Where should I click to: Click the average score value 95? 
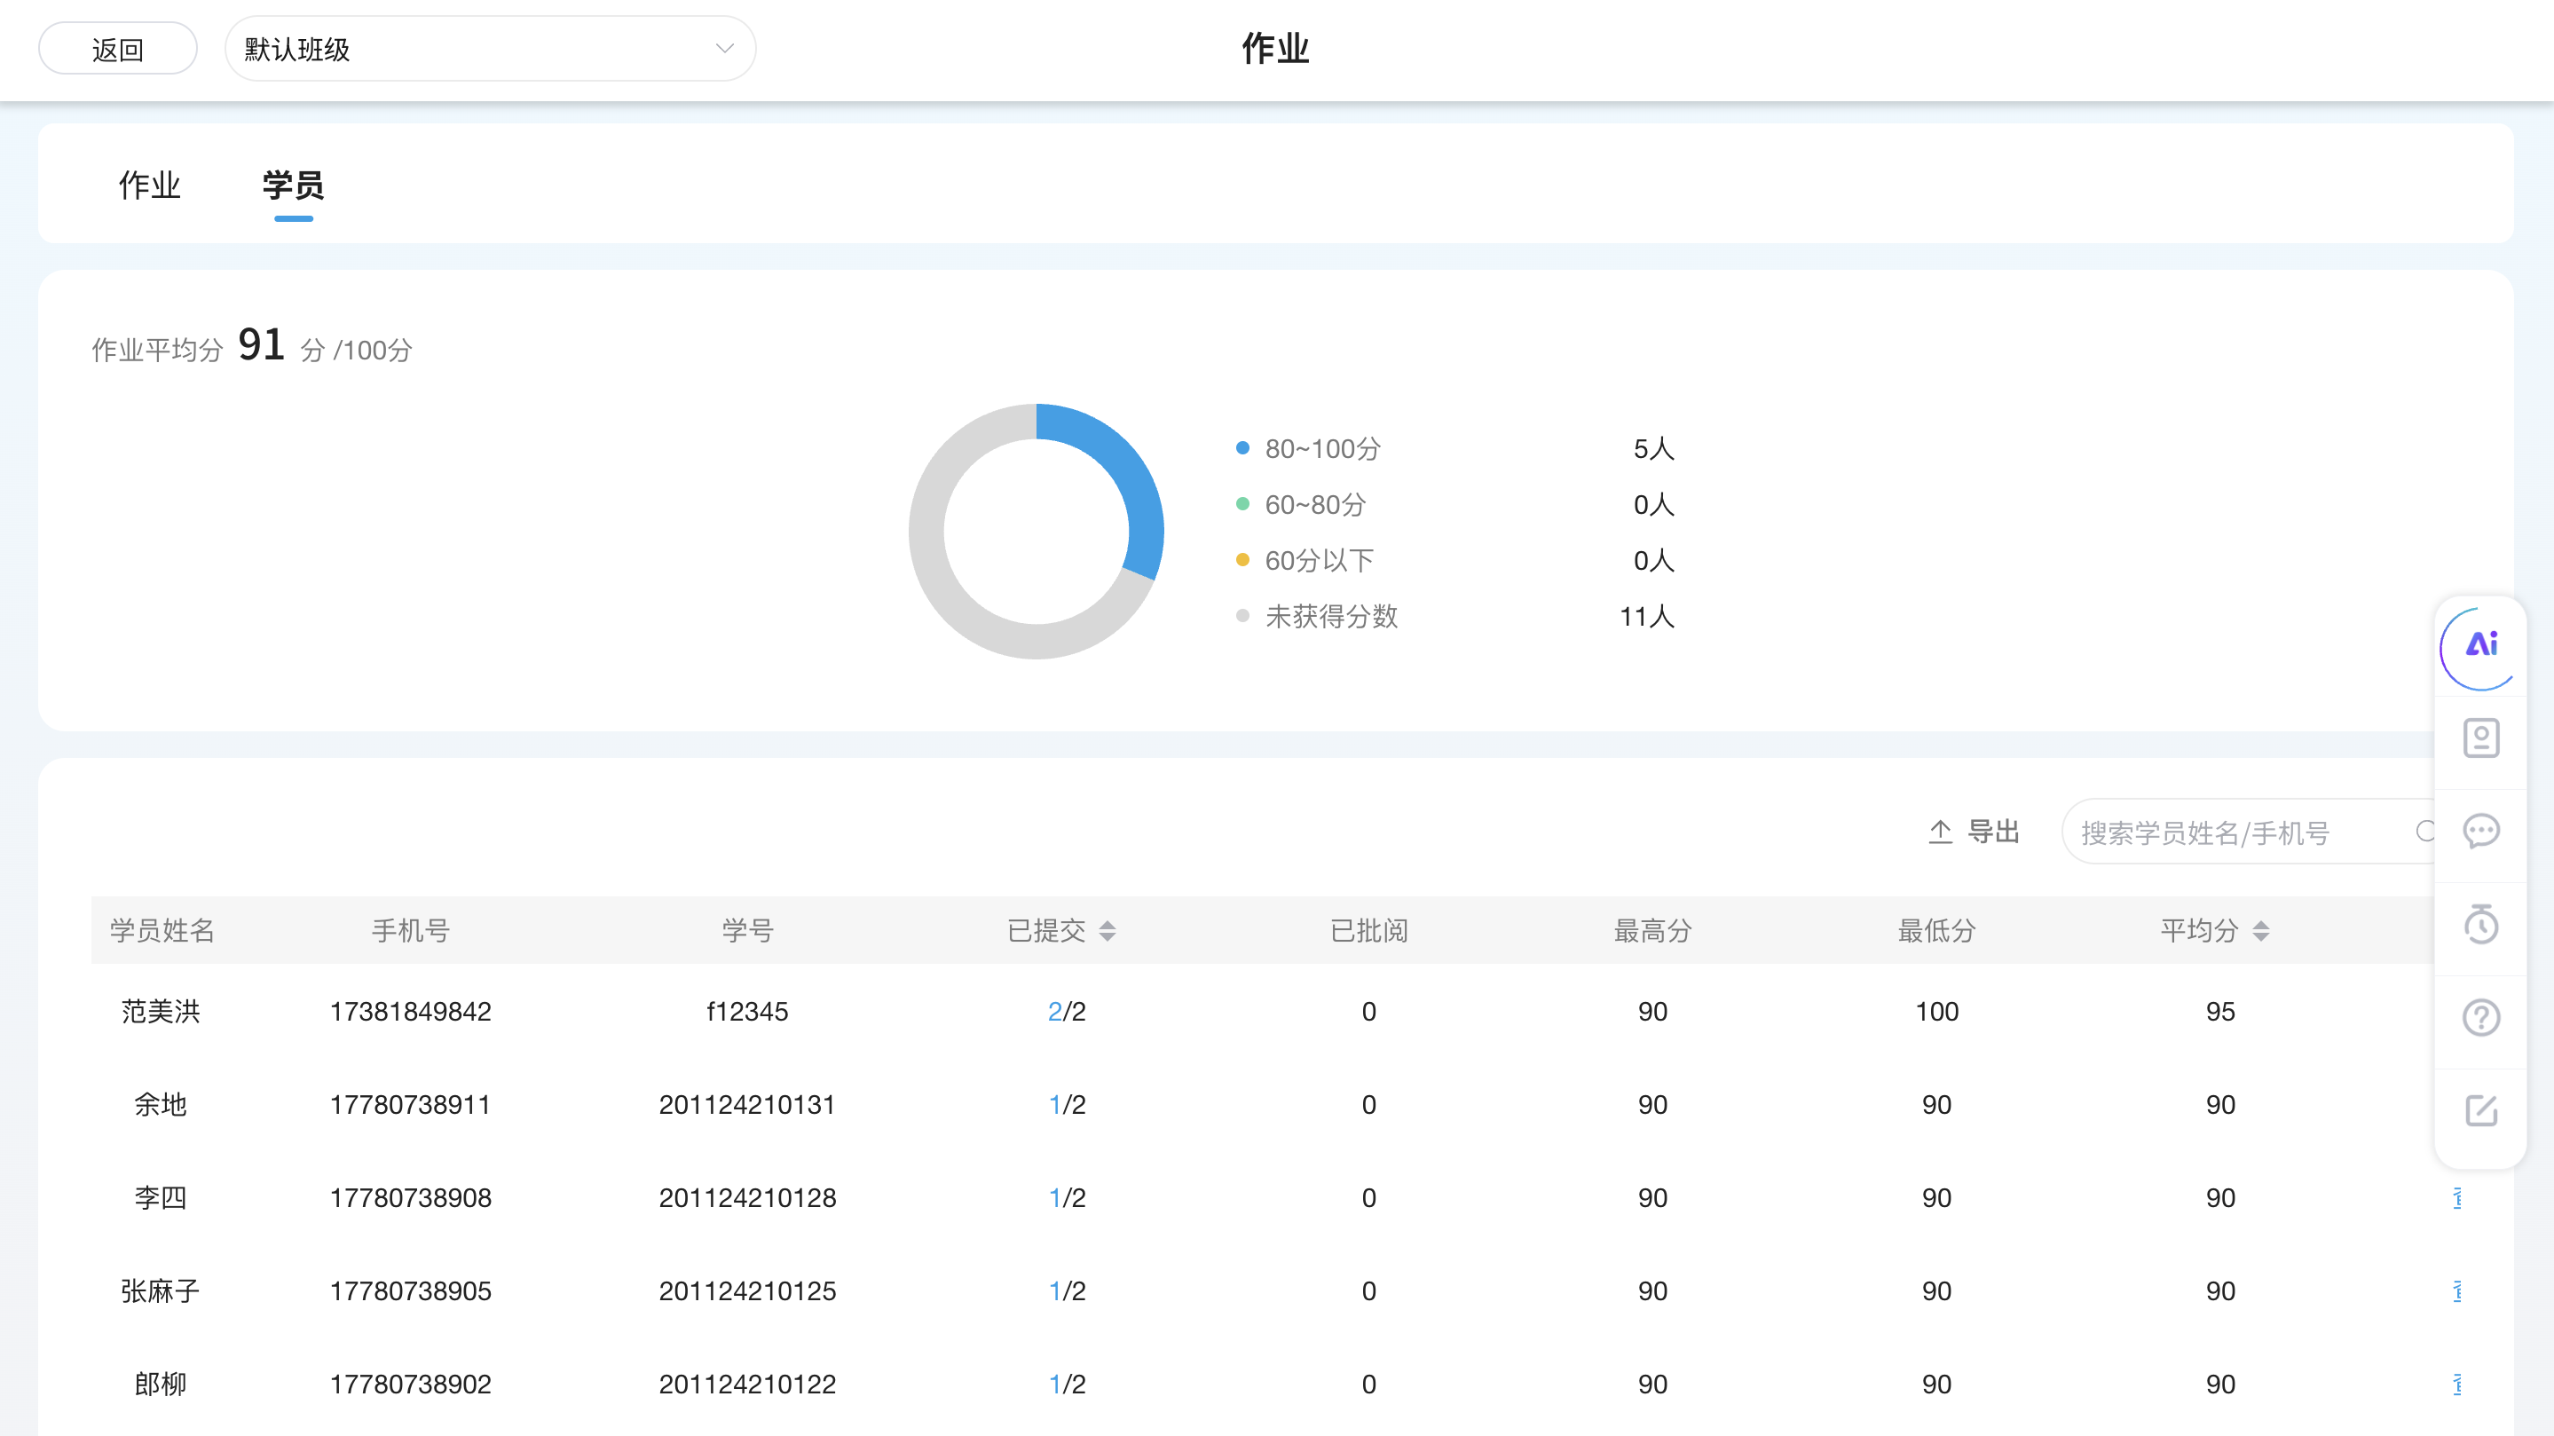pos(2219,1012)
